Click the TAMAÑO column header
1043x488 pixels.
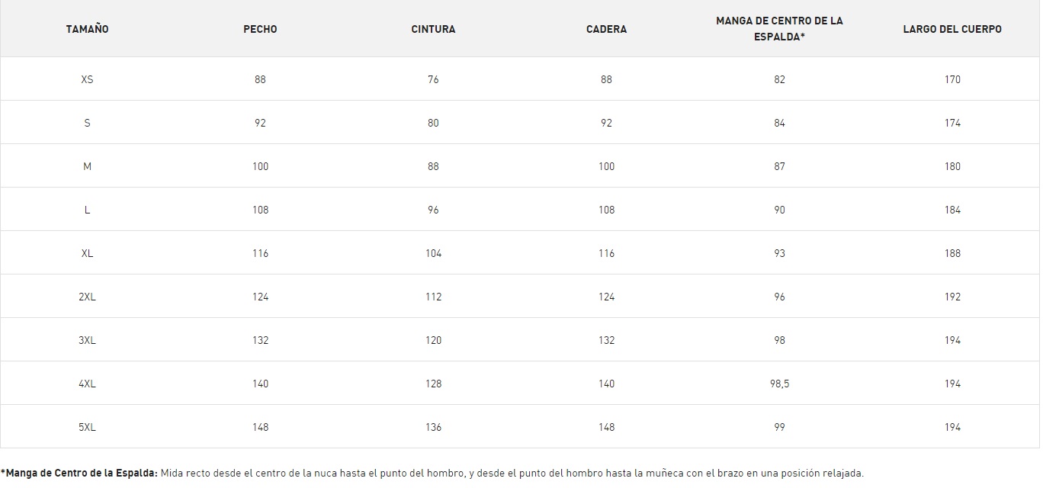pos(87,29)
